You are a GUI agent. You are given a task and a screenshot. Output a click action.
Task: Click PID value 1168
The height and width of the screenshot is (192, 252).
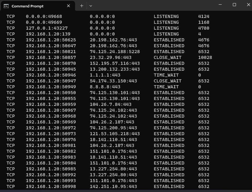[204, 22]
